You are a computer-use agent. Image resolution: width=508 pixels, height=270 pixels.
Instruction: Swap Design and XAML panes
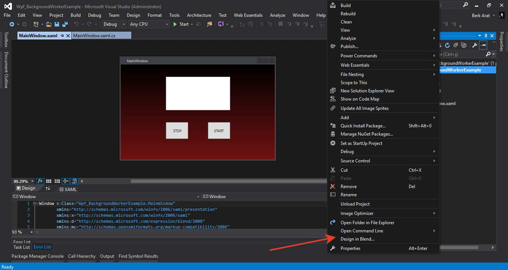[x=48, y=188]
